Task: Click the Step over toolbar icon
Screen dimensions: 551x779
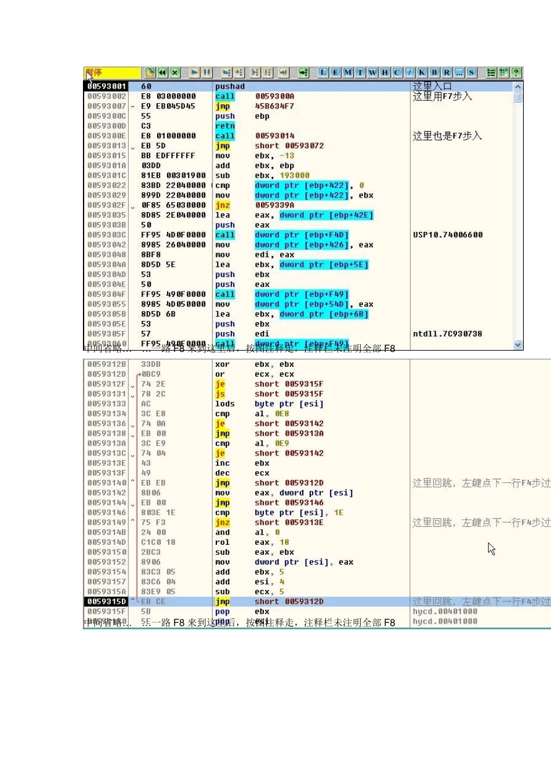Action: [239, 72]
